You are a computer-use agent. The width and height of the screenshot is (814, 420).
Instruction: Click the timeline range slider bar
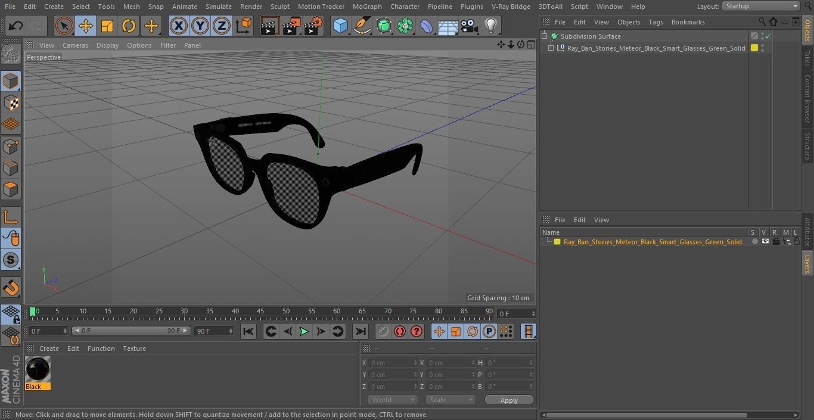(x=131, y=331)
